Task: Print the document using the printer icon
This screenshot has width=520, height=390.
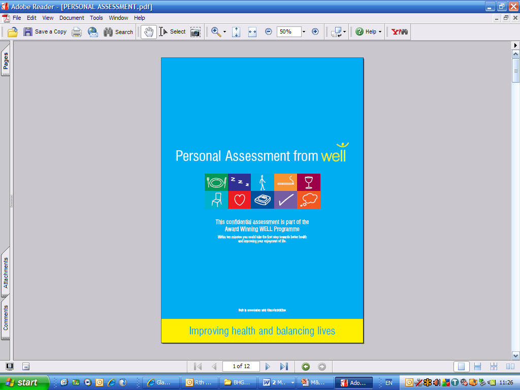Action: (77, 32)
